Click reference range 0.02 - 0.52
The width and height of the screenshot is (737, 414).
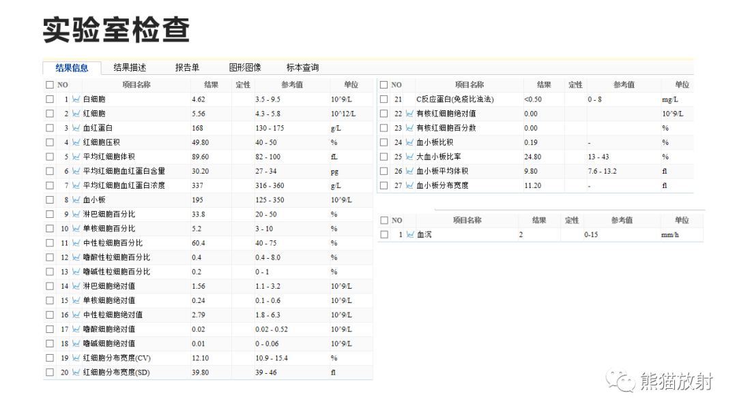pyautogui.click(x=272, y=330)
